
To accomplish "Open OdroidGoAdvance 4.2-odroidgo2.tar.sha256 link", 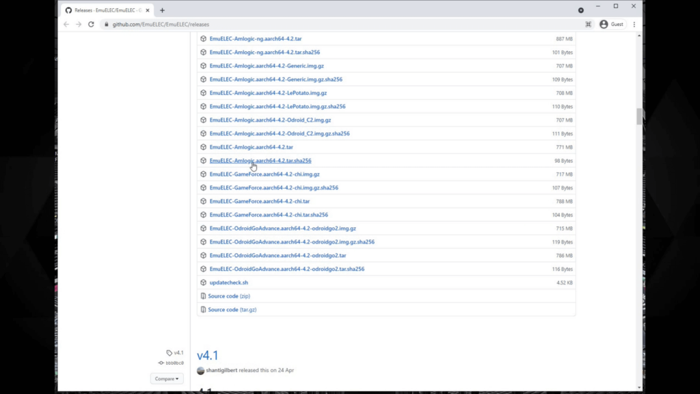I will tap(287, 269).
